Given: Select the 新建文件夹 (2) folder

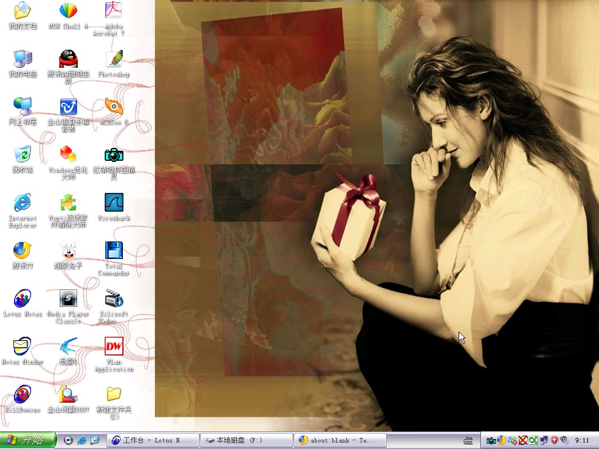Looking at the screenshot, I should coord(114,402).
